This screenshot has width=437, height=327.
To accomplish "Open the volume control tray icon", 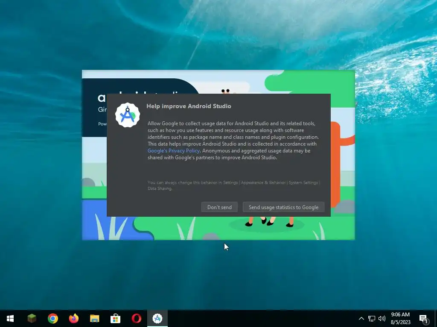I will coord(382,318).
